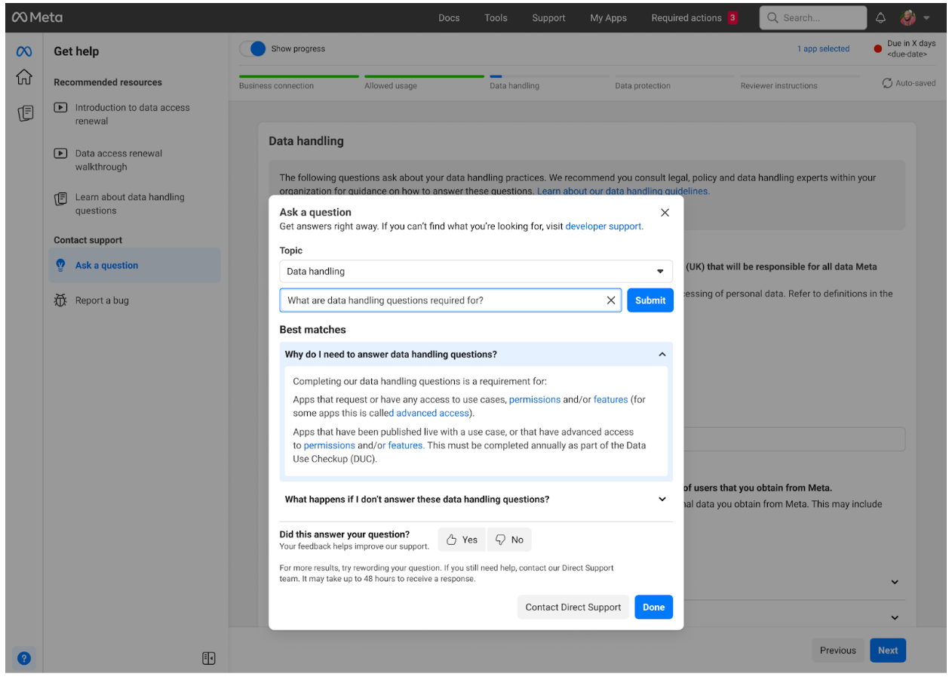Open the documents icon in left rail
Image resolution: width=949 pixels, height=680 pixels.
tap(24, 113)
